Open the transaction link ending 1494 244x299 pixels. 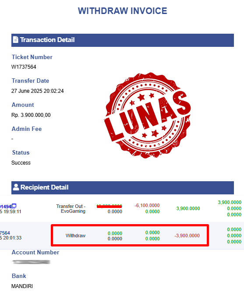pyautogui.click(x=6, y=207)
